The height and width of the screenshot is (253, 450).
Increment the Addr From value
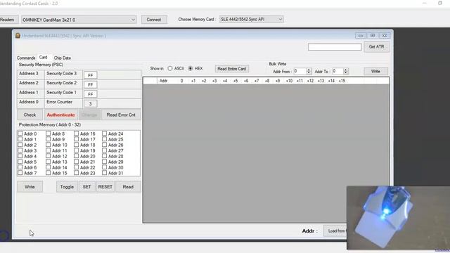[x=309, y=70]
